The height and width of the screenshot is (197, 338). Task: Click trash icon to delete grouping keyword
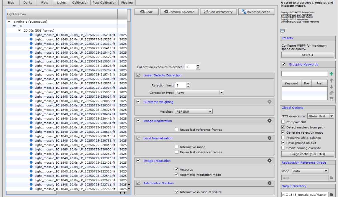[x=331, y=99]
